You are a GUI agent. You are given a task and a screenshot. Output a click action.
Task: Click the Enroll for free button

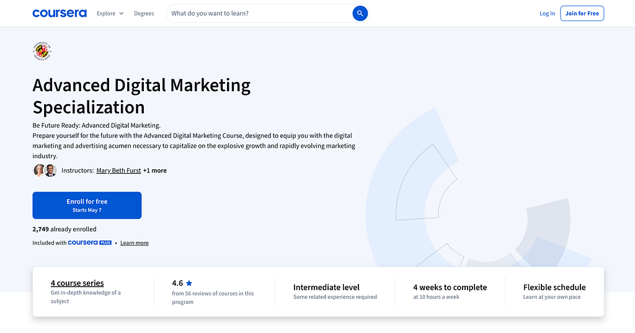[x=87, y=205]
